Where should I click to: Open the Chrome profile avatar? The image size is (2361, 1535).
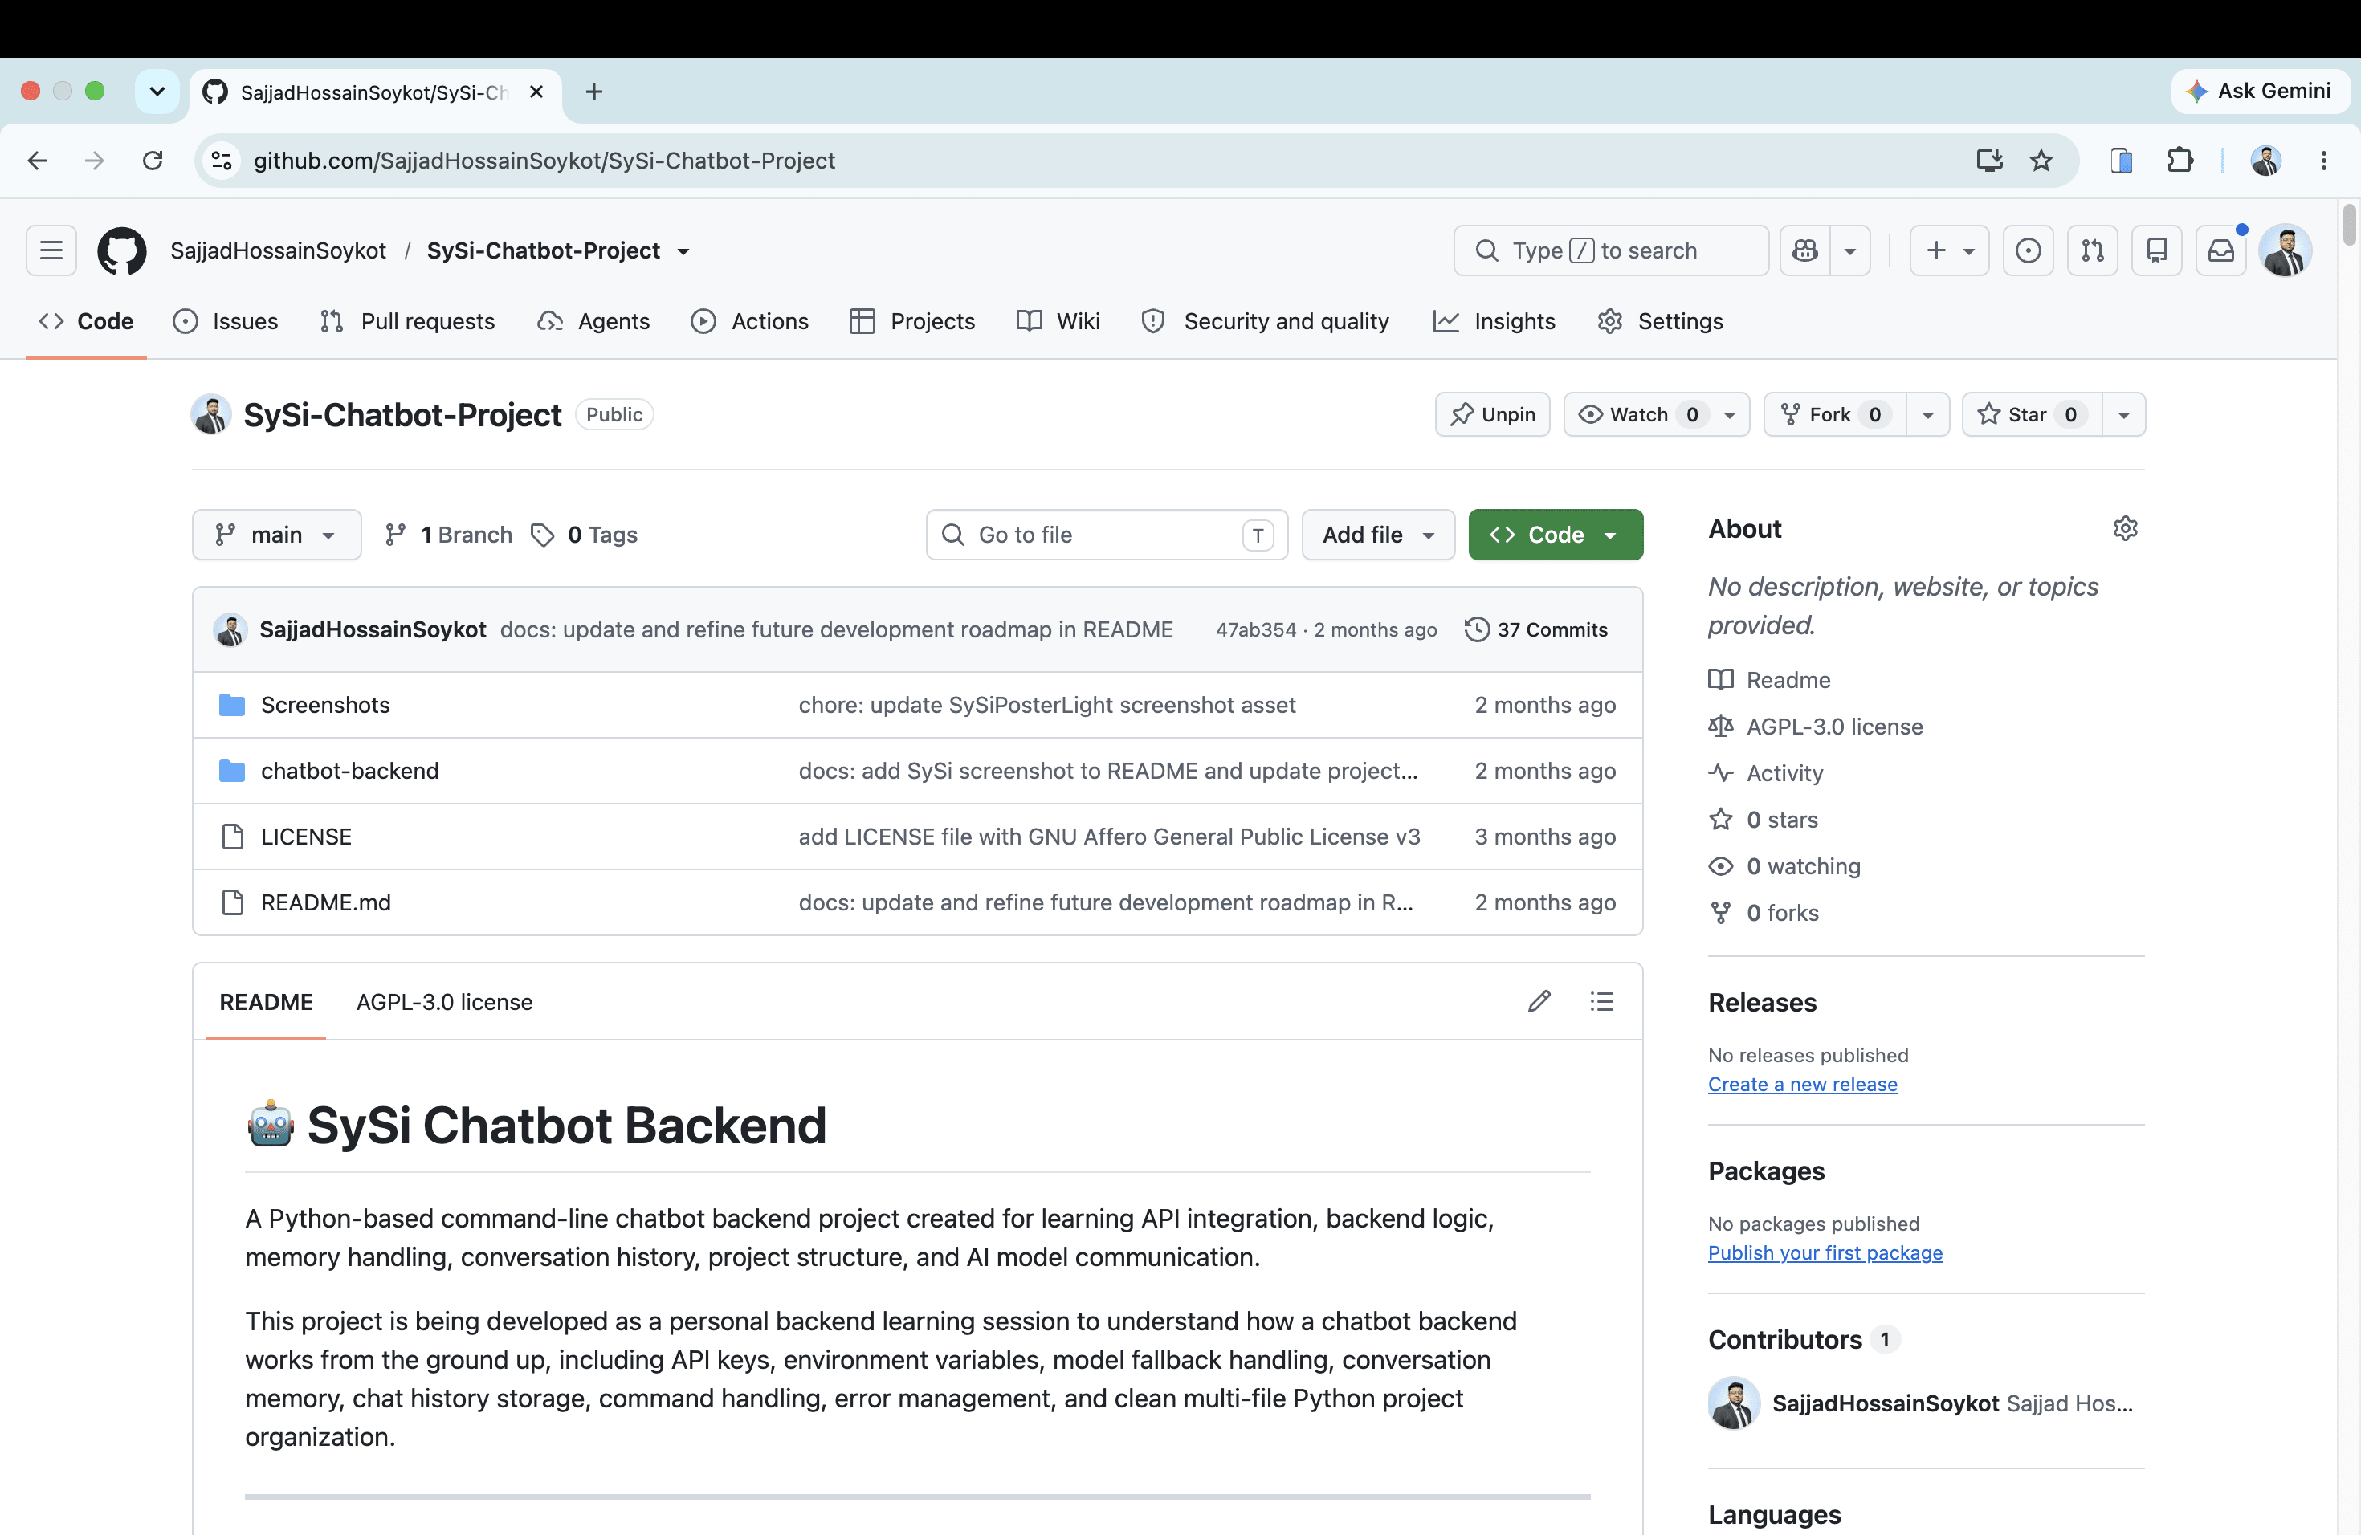pos(2265,161)
